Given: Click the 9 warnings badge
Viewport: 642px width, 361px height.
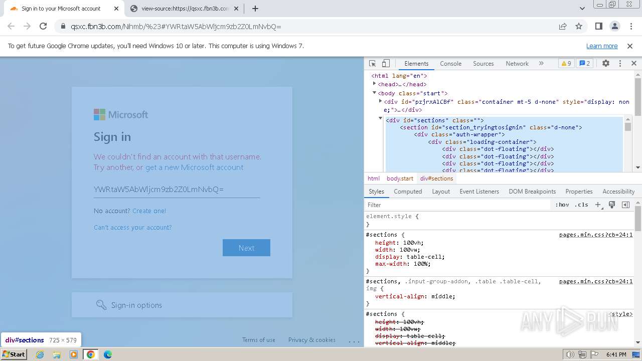Looking at the screenshot, I should tap(566, 64).
